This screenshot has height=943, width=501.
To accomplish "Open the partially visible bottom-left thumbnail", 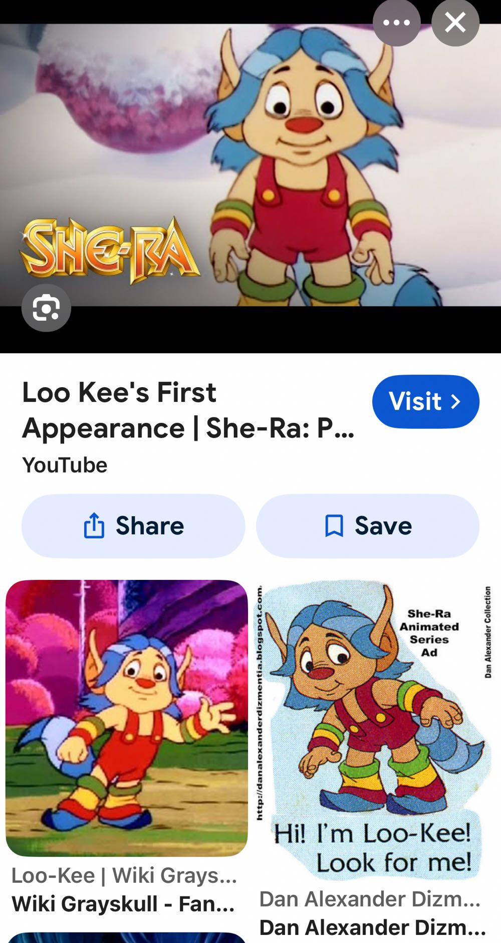I will (x=127, y=937).
